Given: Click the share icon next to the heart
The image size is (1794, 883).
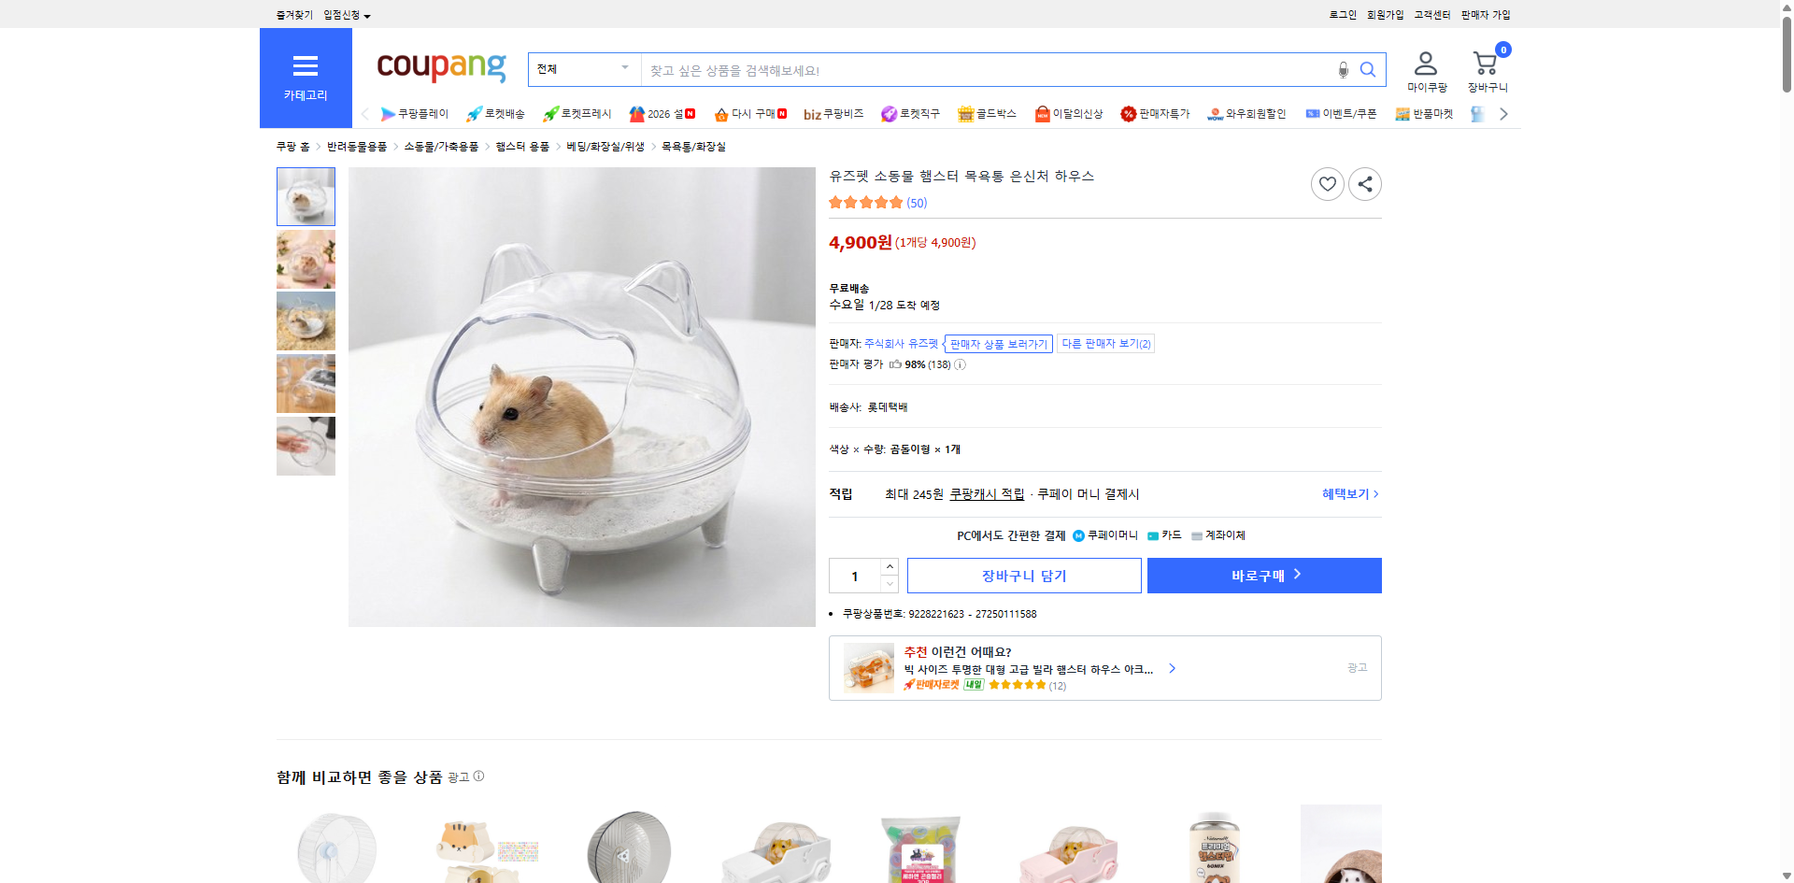Looking at the screenshot, I should coord(1364,183).
